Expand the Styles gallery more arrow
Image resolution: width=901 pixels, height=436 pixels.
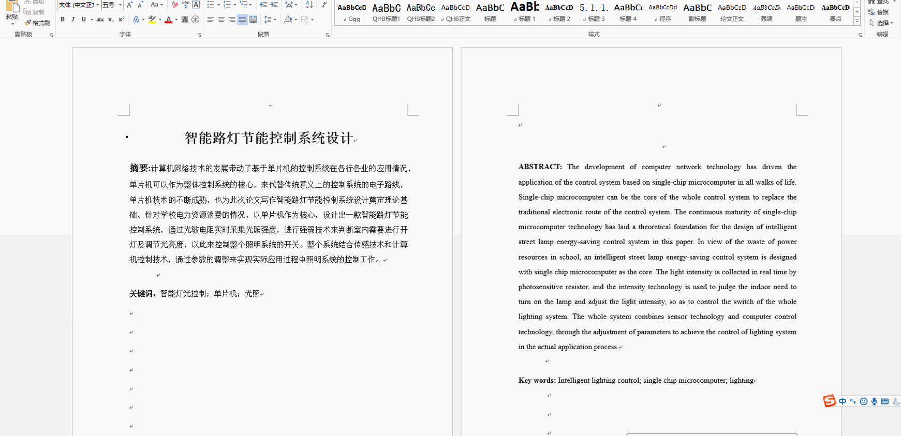coord(857,21)
